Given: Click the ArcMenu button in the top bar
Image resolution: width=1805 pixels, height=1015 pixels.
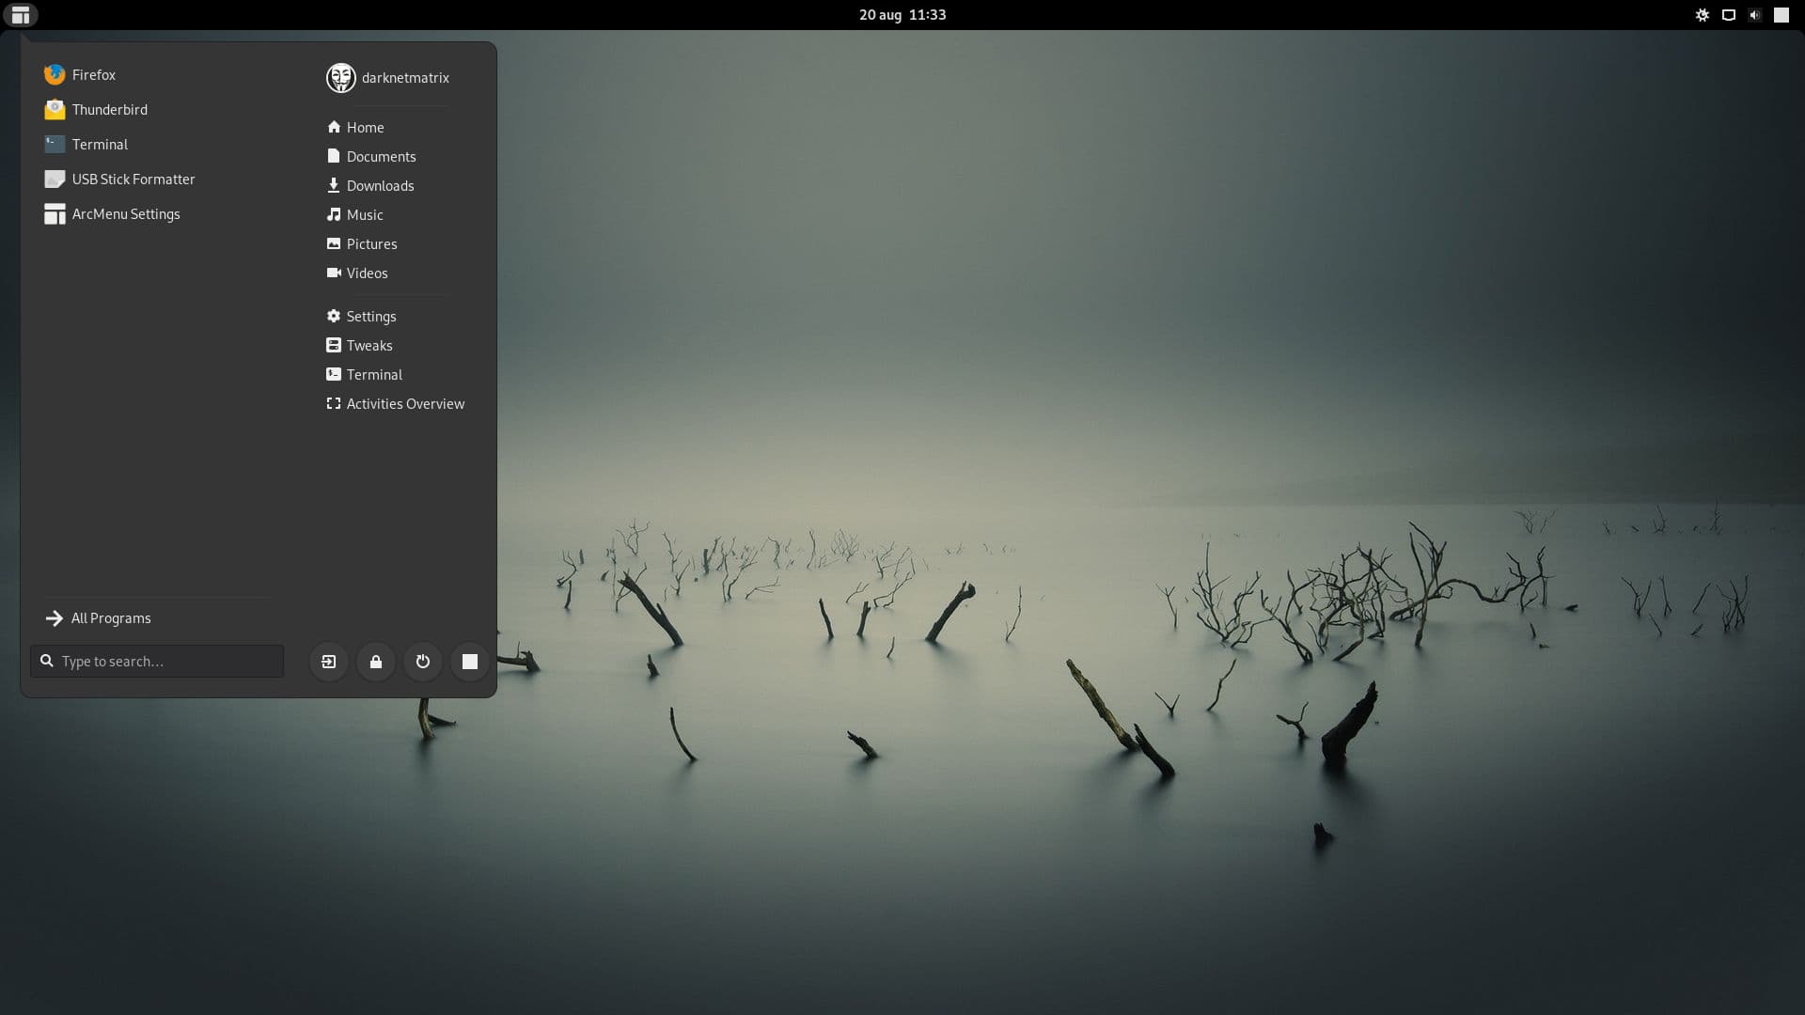Looking at the screenshot, I should pos(21,15).
